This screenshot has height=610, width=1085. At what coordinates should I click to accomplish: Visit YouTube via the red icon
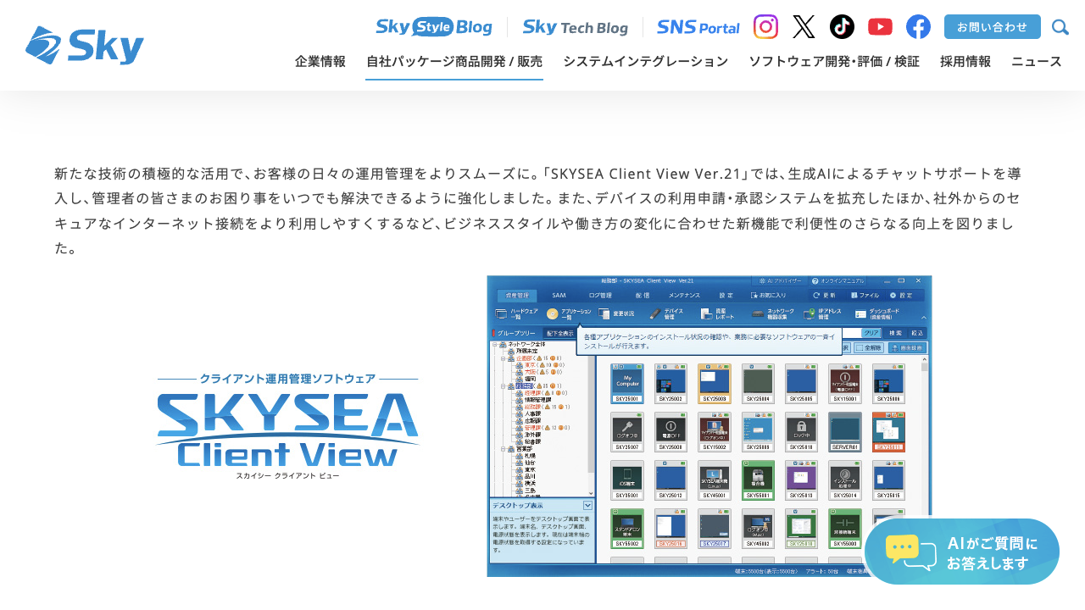coord(880,27)
